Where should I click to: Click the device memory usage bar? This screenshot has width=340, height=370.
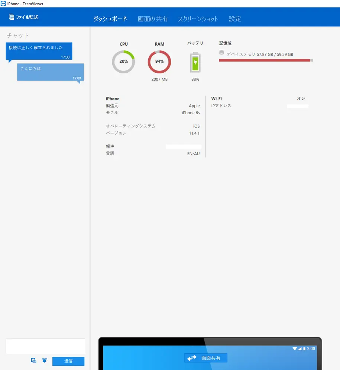(x=266, y=60)
